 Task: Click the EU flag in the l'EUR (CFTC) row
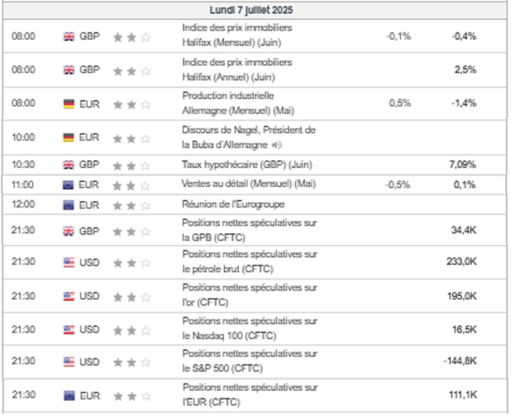[x=69, y=396]
